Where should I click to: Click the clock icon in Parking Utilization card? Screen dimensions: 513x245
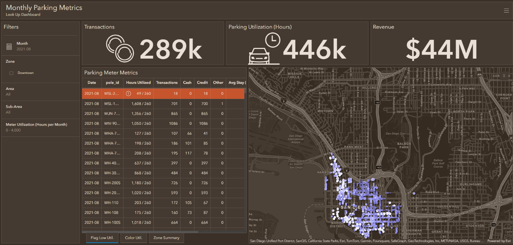coord(272,40)
